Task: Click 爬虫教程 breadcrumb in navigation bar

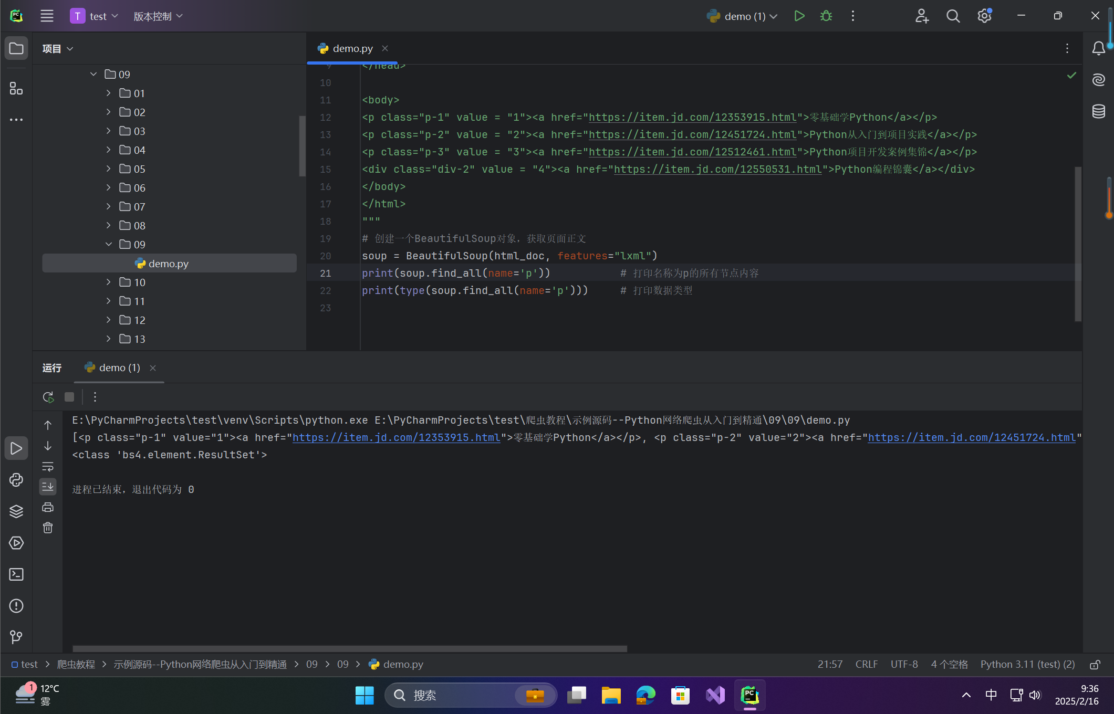Action: (76, 664)
